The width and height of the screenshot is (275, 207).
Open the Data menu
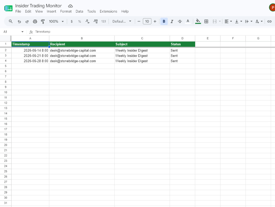[79, 11]
